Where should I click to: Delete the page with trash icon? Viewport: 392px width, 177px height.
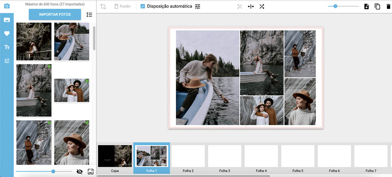[x=388, y=6]
